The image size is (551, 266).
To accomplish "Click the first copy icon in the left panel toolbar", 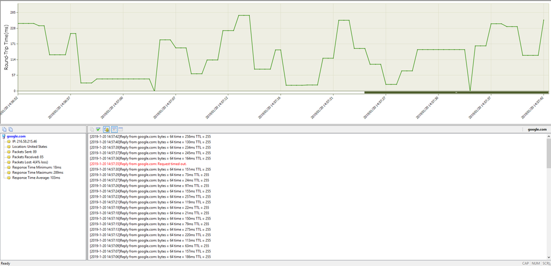I will (x=4, y=129).
